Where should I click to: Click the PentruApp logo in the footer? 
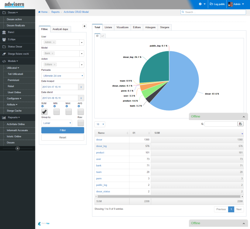pos(44,223)
